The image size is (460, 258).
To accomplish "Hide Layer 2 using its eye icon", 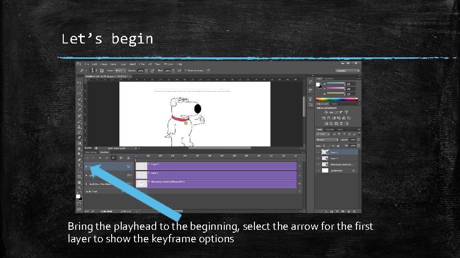I will pos(318,158).
